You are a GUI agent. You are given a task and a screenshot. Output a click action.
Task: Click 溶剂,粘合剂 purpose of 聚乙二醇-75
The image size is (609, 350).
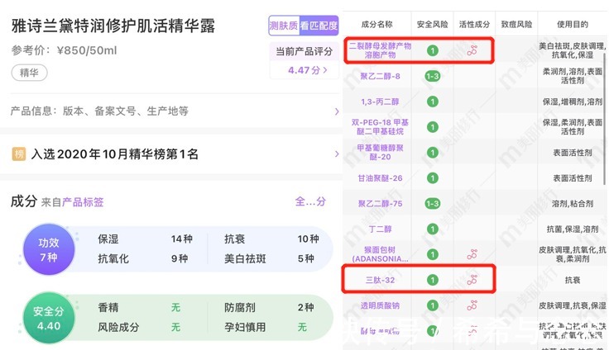tap(573, 204)
